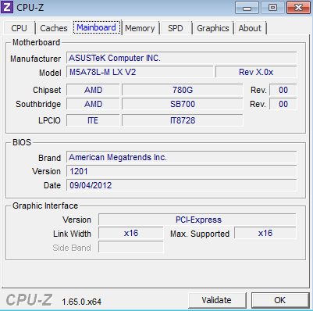313x311 pixels.
Task: Select the American Megatrends Inc. brand field
Action: pyautogui.click(x=182, y=157)
